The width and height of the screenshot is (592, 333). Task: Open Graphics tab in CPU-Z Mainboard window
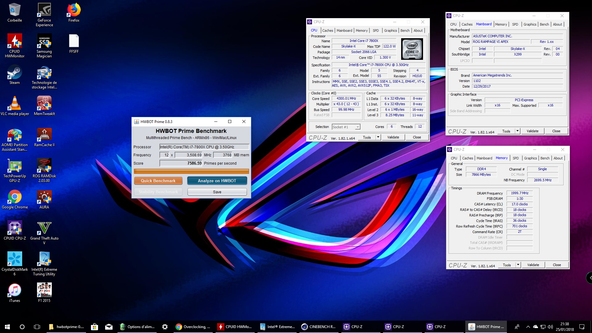tap(530, 24)
